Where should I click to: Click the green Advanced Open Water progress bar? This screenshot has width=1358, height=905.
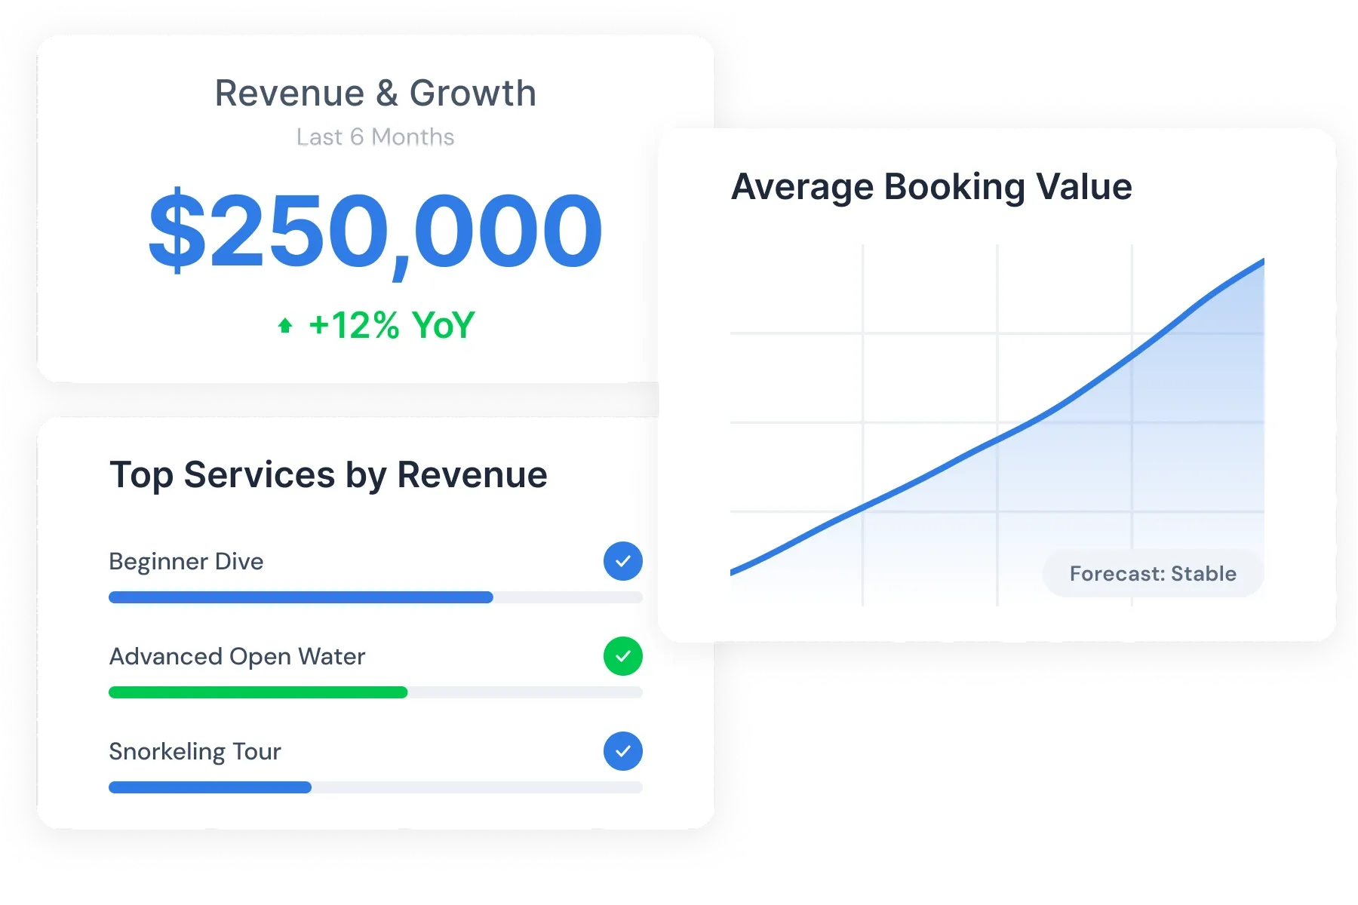pyautogui.click(x=376, y=692)
